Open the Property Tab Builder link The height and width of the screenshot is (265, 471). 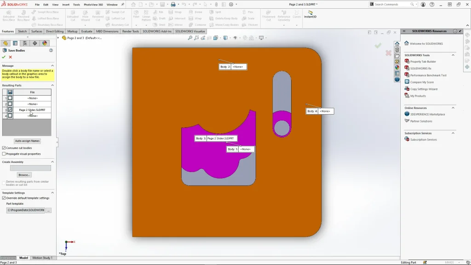pyautogui.click(x=423, y=62)
